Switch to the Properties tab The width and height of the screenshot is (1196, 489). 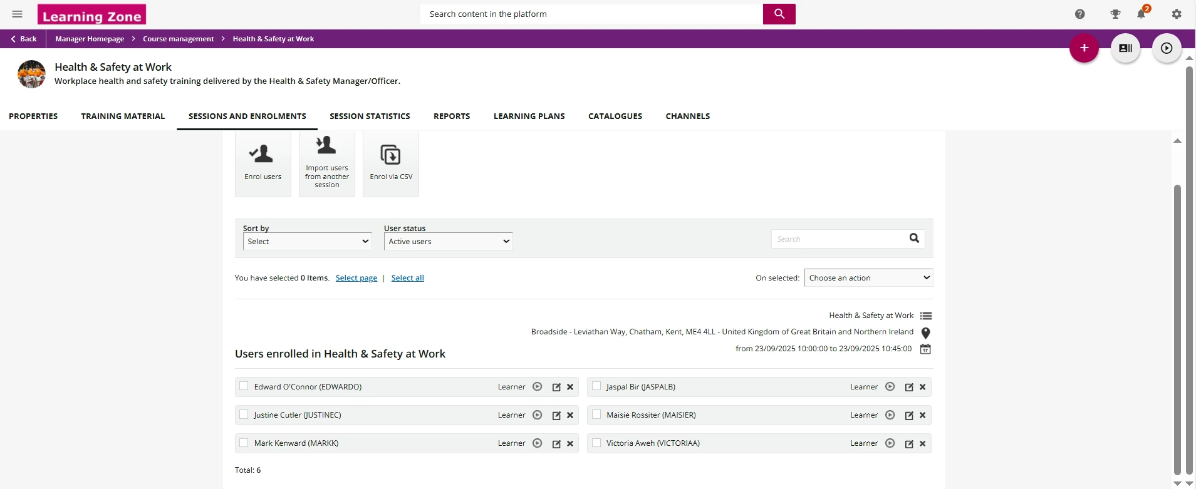coord(33,116)
